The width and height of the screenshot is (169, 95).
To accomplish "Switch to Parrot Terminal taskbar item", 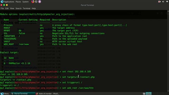I will click(23, 94).
